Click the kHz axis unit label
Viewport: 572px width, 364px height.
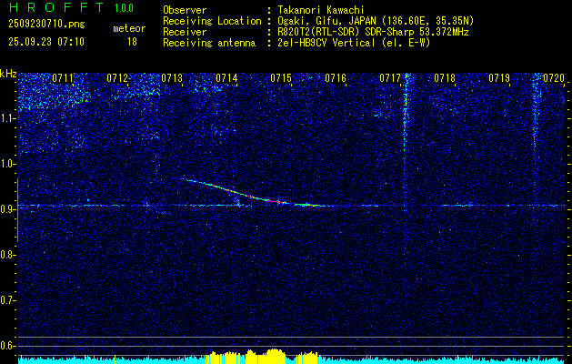coord(8,74)
